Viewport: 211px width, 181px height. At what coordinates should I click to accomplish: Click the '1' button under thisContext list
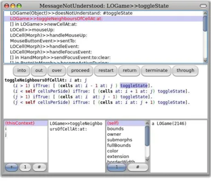point(25,167)
